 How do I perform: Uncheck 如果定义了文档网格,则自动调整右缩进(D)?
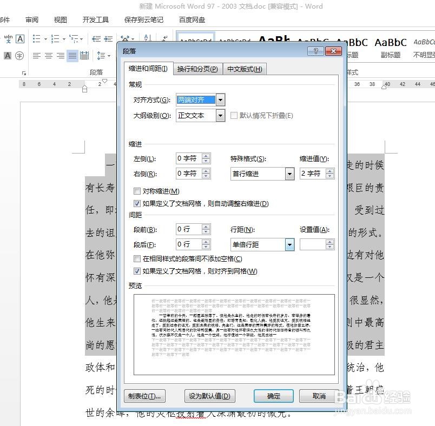coord(137,203)
